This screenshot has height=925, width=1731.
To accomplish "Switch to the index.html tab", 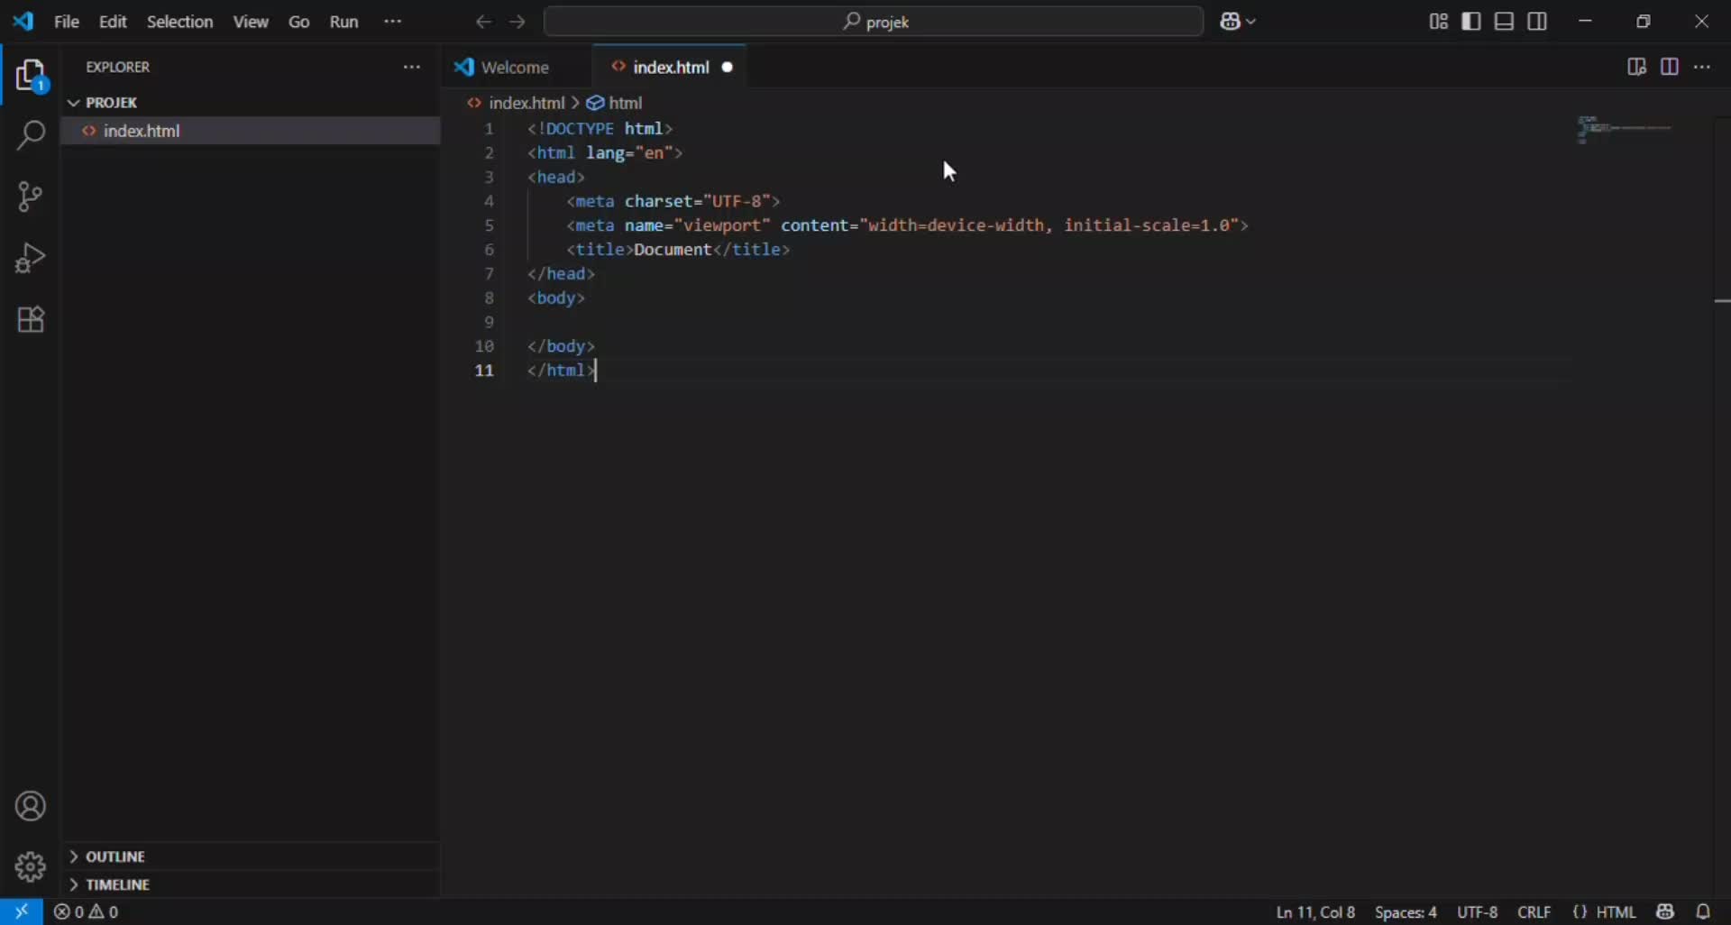I will [670, 68].
